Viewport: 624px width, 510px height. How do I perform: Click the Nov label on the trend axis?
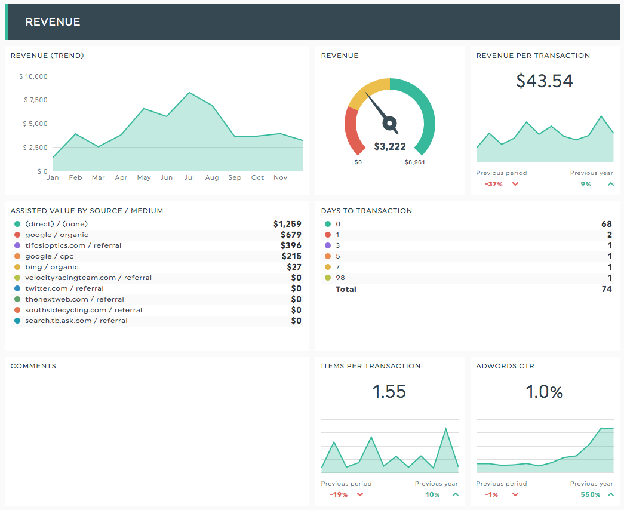(x=281, y=177)
